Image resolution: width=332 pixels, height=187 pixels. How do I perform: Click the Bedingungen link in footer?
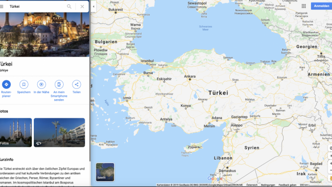(268, 185)
